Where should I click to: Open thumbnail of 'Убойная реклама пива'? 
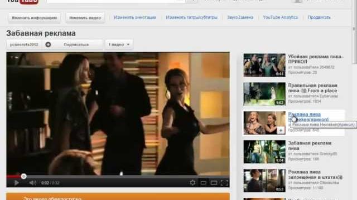coord(264,66)
